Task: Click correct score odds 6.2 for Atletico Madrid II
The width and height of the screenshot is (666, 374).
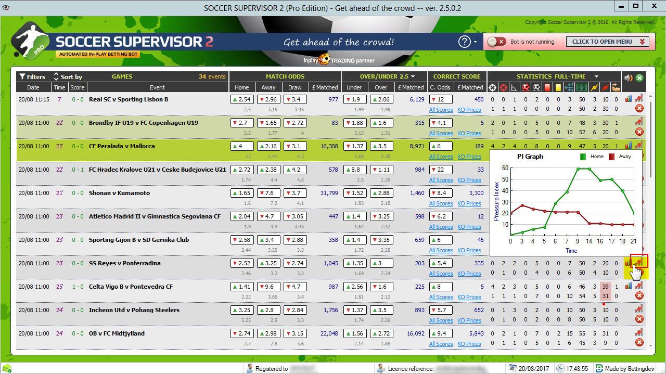Action: (x=441, y=216)
